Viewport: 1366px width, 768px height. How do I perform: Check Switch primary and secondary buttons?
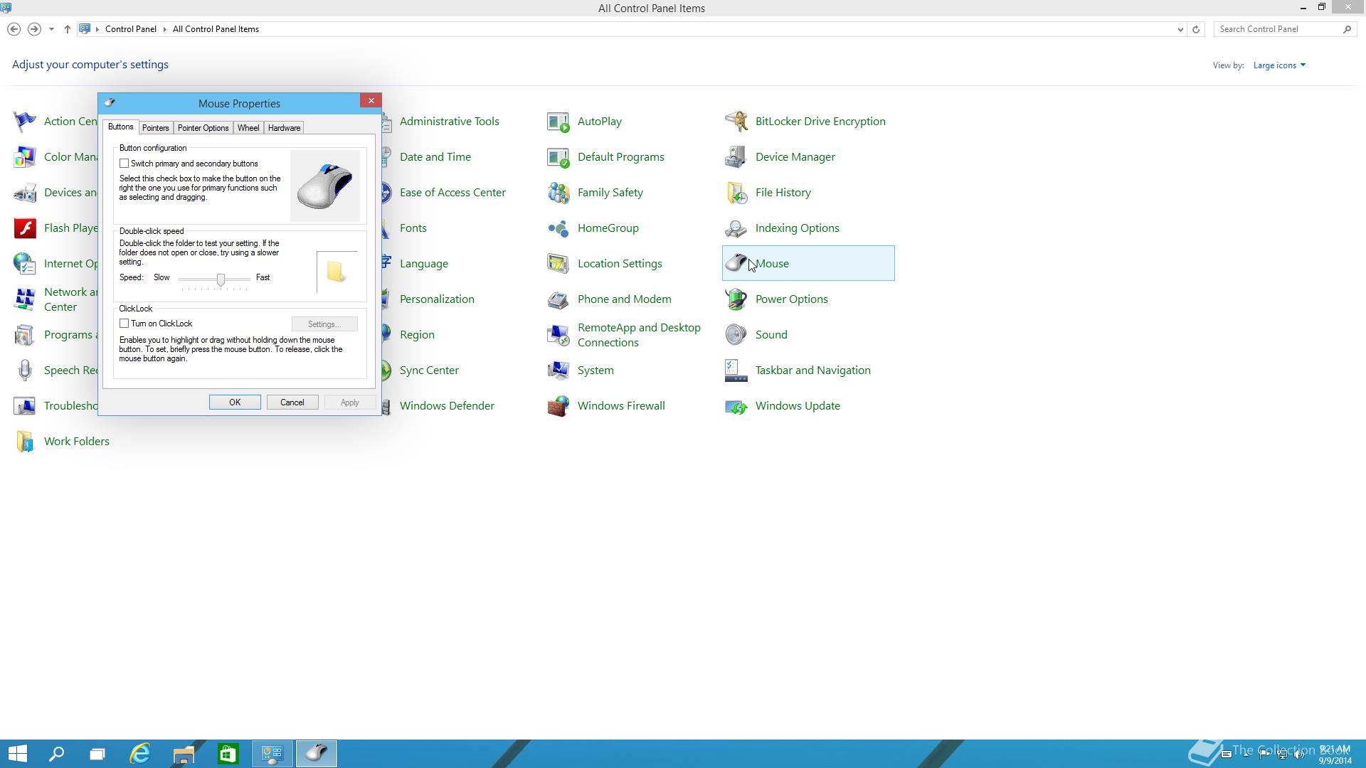(x=125, y=164)
